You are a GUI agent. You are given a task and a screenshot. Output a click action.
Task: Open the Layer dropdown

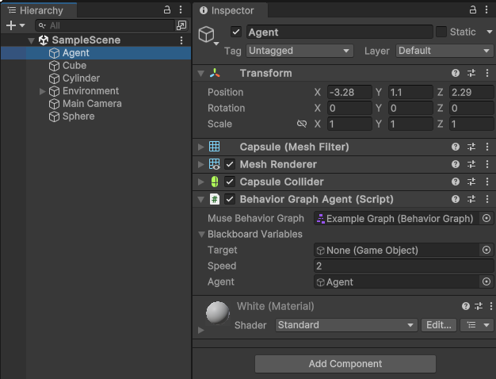coord(444,51)
